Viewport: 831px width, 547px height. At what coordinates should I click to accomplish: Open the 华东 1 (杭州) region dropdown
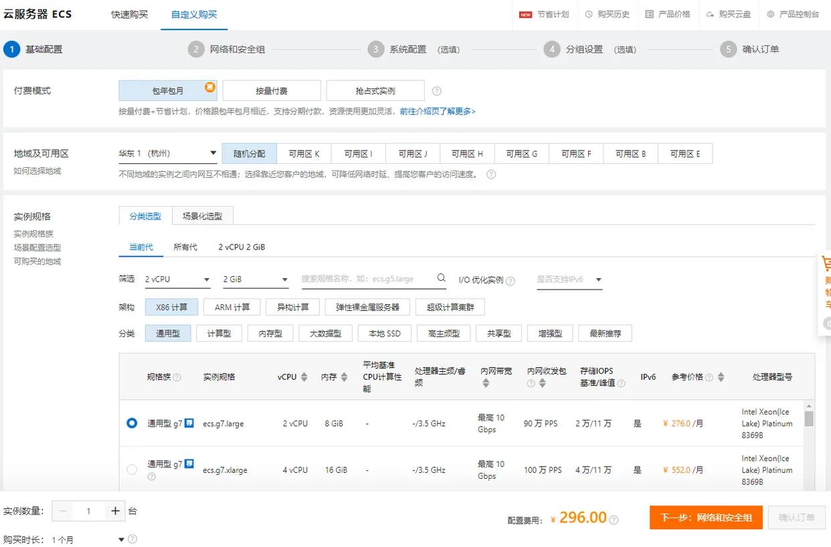[x=167, y=154]
